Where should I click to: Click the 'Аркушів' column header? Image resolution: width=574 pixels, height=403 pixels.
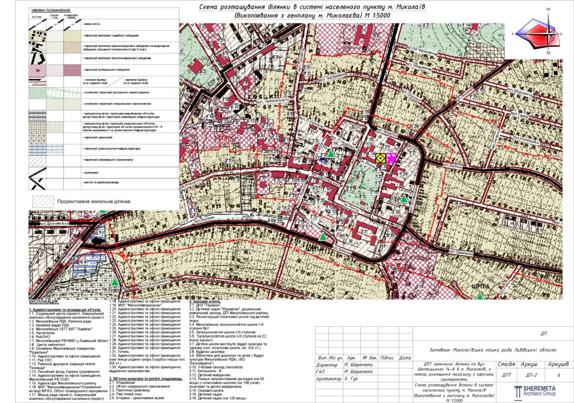tap(558, 364)
